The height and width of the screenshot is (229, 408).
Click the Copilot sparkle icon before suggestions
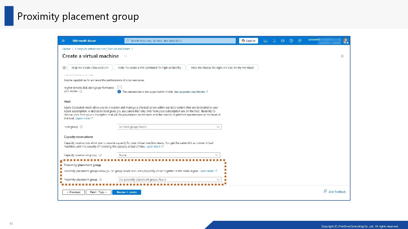pos(64,68)
